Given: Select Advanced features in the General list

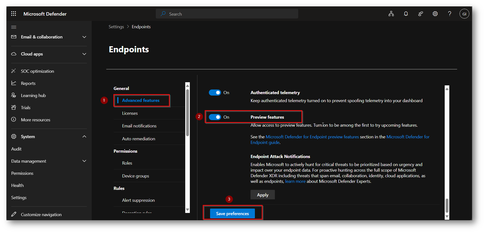Looking at the screenshot, I should click(141, 100).
